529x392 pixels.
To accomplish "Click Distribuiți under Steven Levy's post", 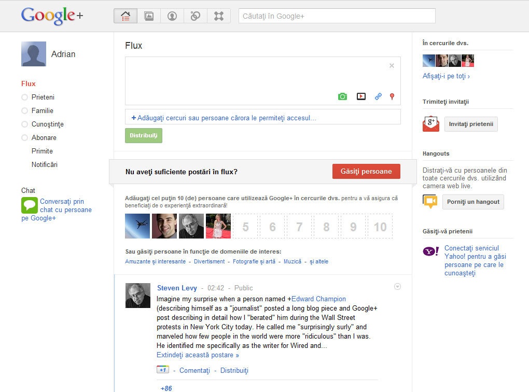I will [x=234, y=370].
